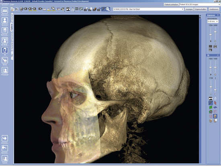Click the three-plane colored icon in 3D panel
Viewport: 221px width, 166px height.
pyautogui.click(x=211, y=112)
